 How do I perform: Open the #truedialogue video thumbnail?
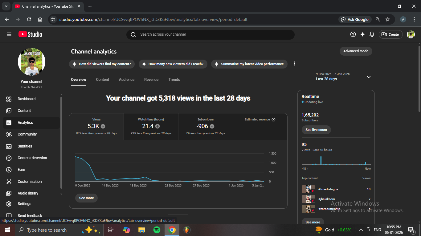coord(308,189)
